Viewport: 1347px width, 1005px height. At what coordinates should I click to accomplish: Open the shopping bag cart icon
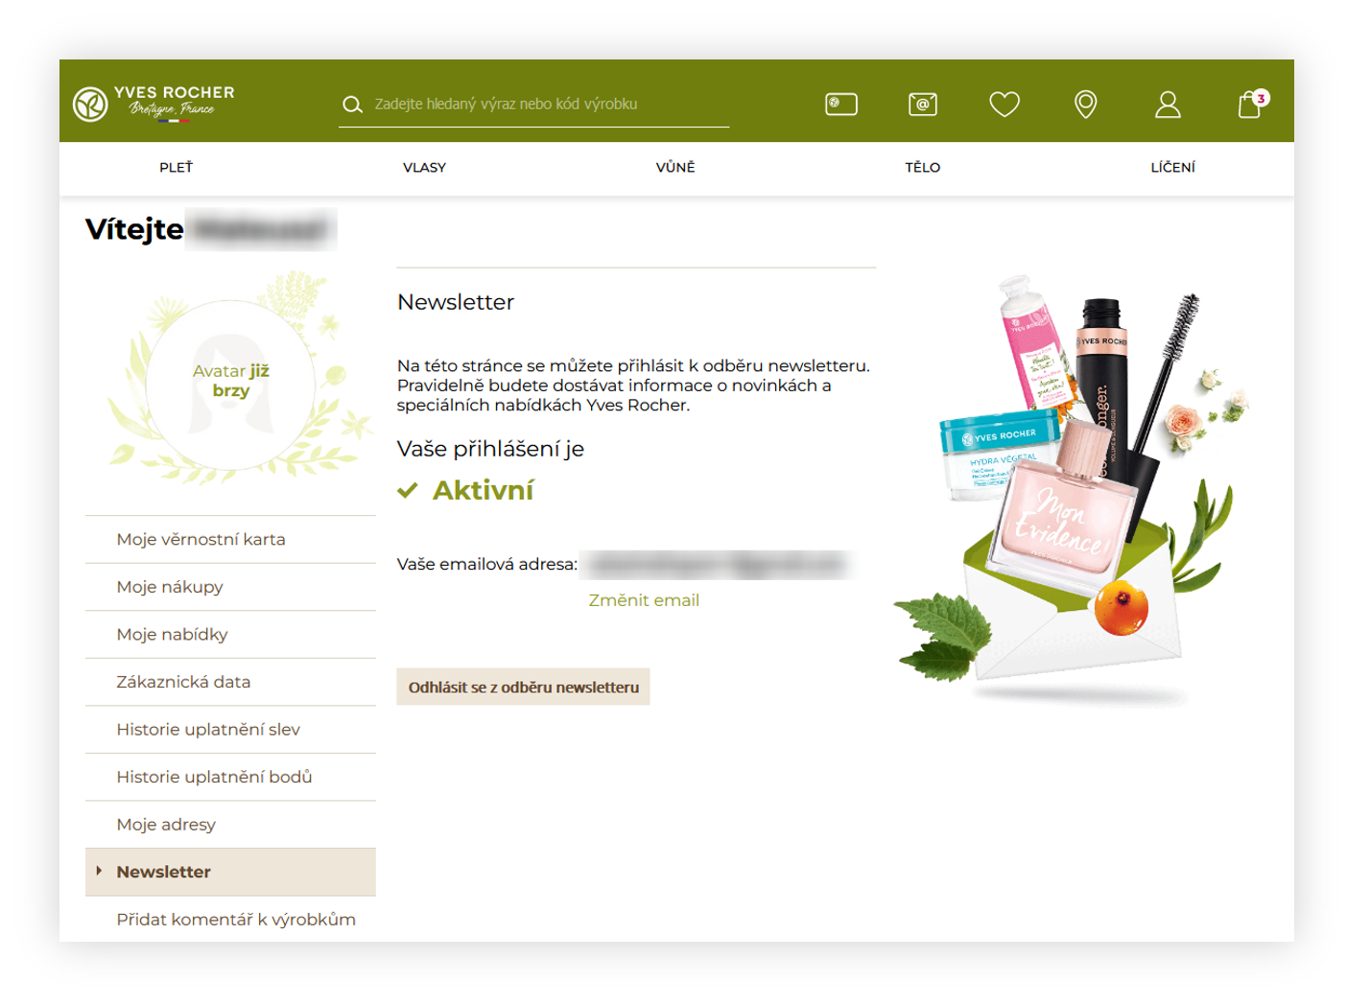(1251, 103)
